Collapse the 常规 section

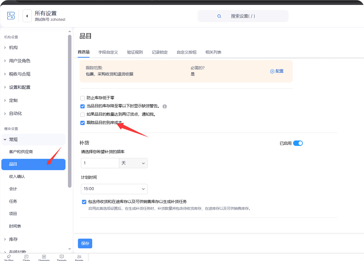coord(33,140)
